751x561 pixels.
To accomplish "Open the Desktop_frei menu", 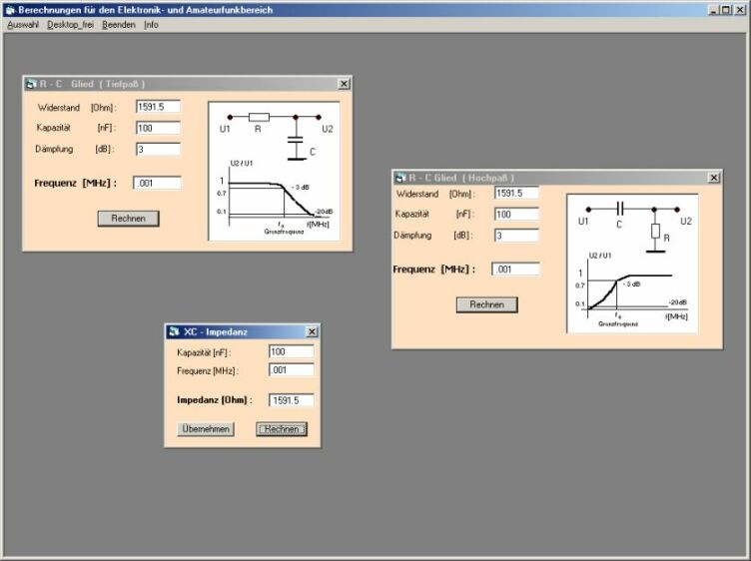I will click(70, 24).
